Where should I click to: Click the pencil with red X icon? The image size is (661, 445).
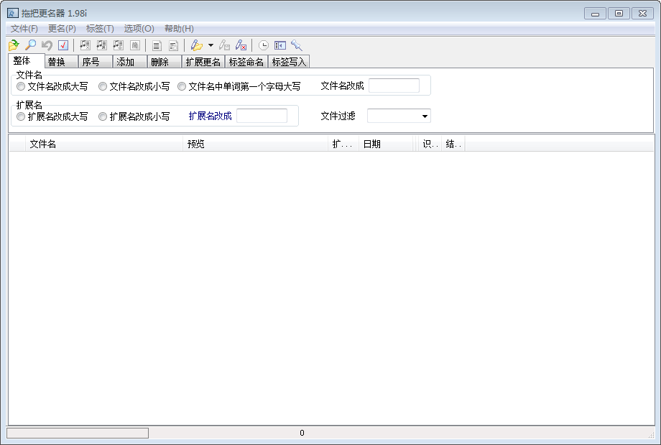tap(241, 45)
